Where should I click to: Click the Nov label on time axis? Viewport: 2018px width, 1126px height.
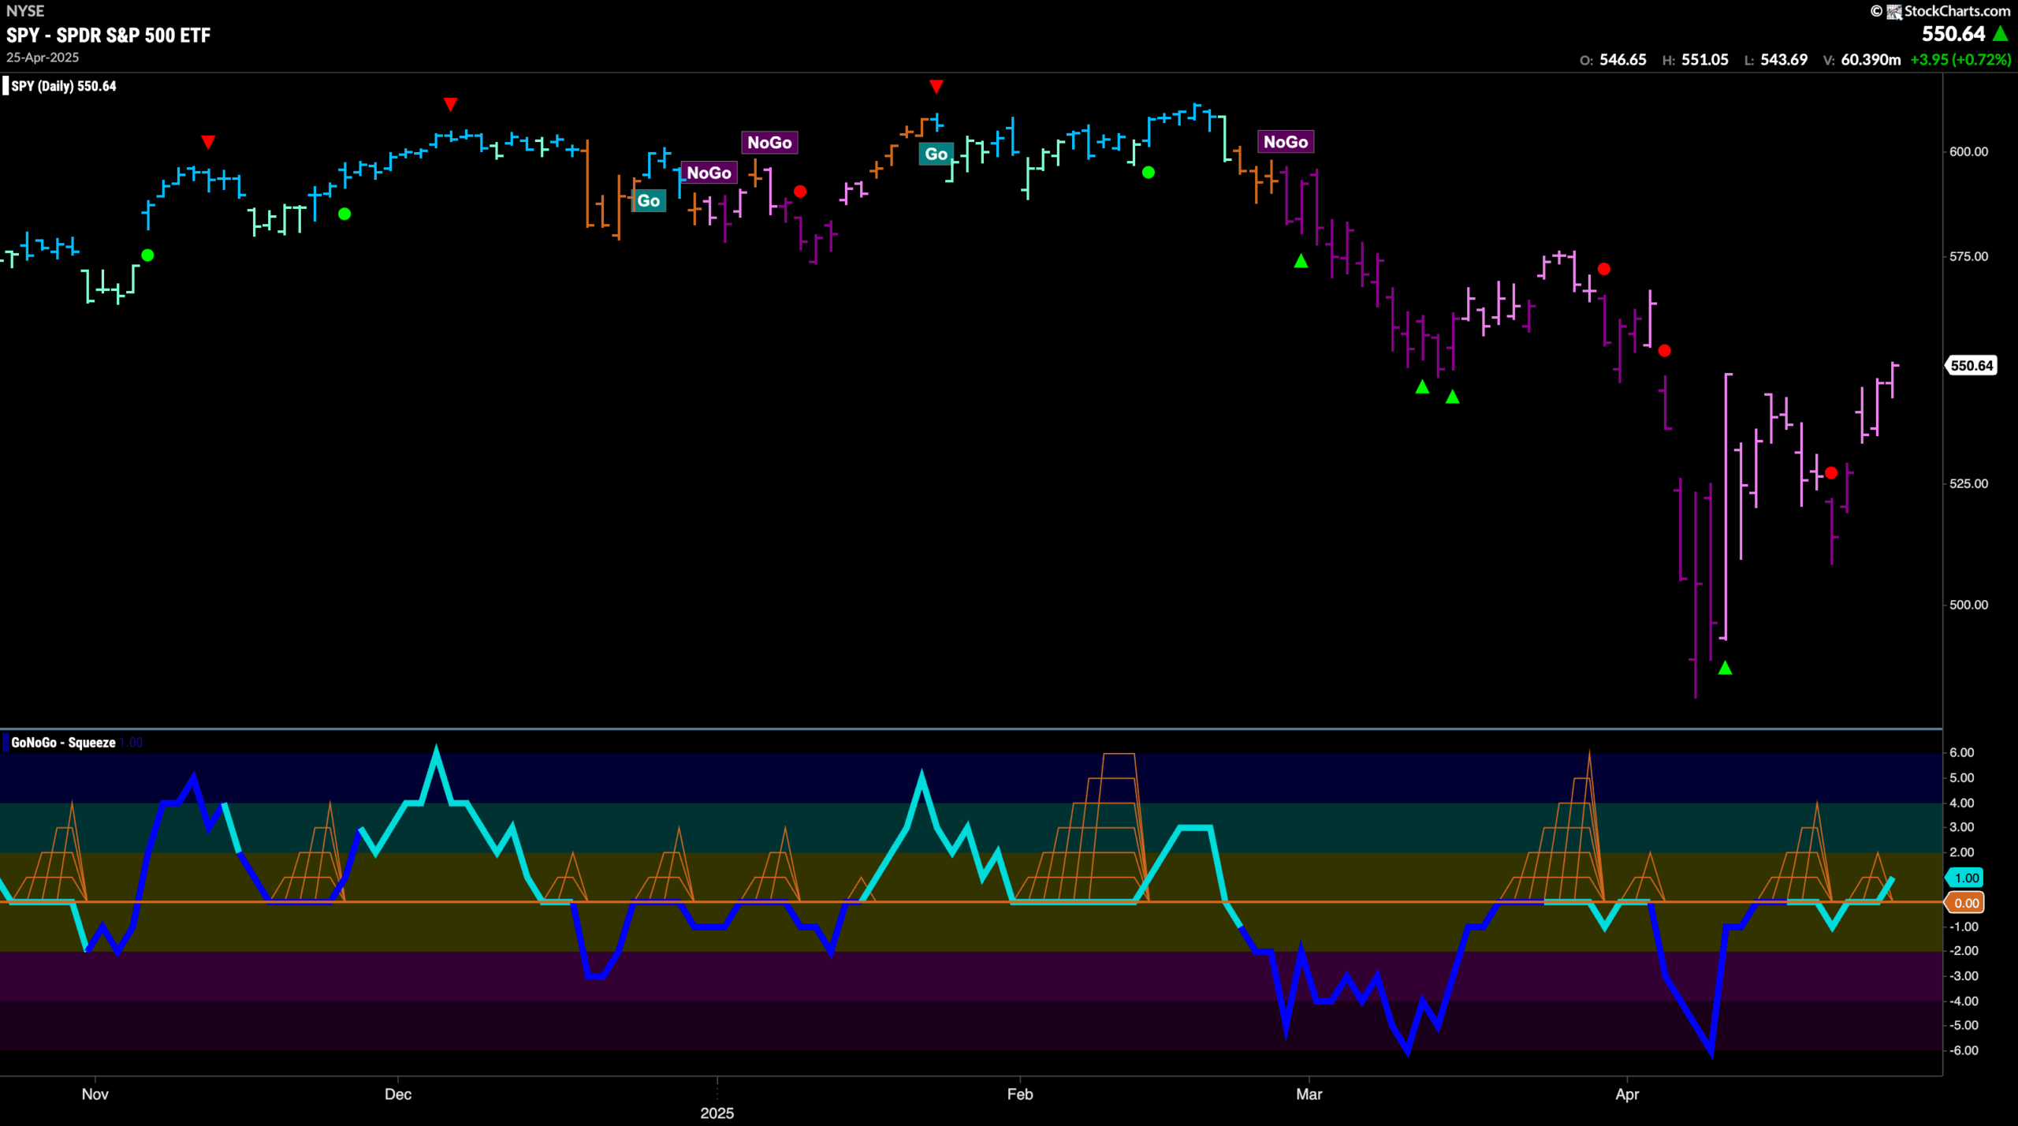[x=95, y=1094]
